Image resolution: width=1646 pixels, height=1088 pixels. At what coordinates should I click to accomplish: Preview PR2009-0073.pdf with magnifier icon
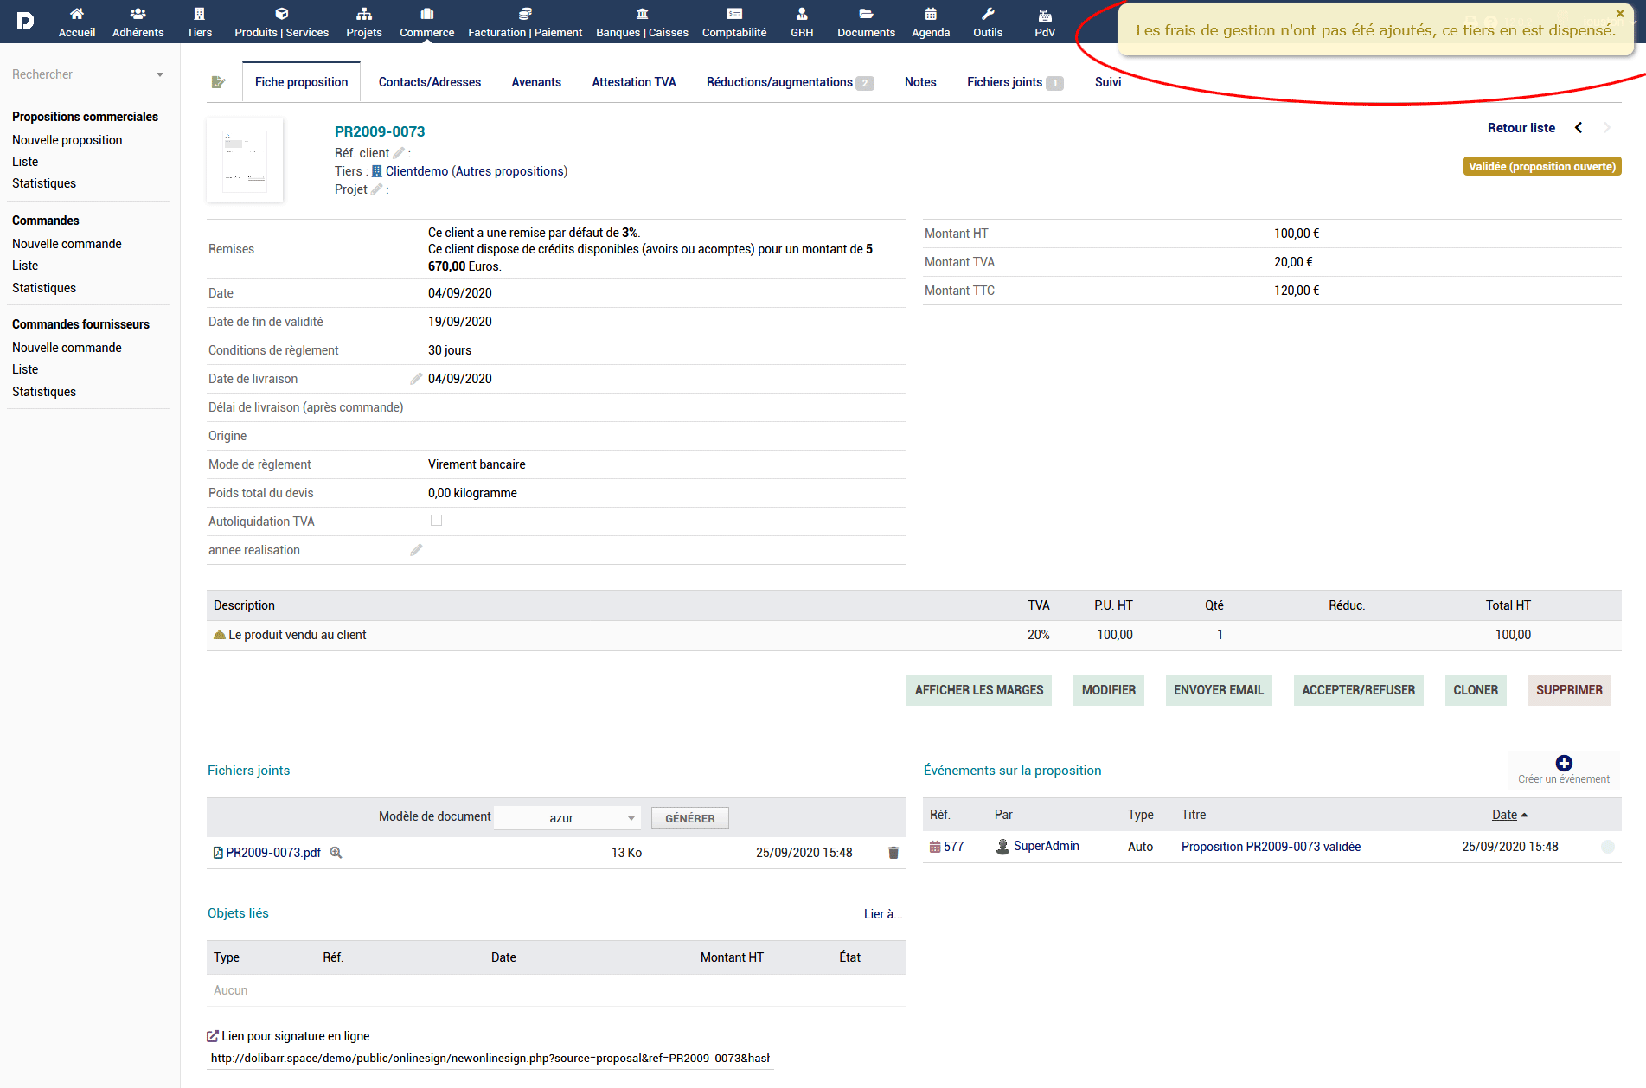(336, 853)
